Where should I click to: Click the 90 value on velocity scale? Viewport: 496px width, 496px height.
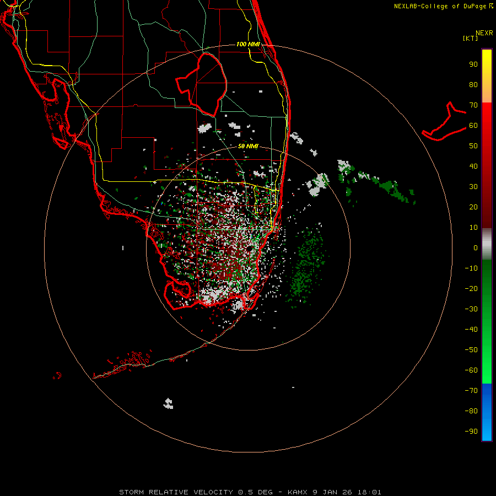(x=473, y=64)
